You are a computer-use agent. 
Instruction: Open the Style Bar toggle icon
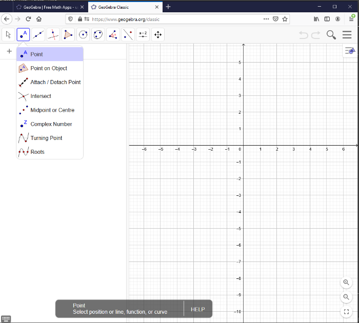point(350,51)
